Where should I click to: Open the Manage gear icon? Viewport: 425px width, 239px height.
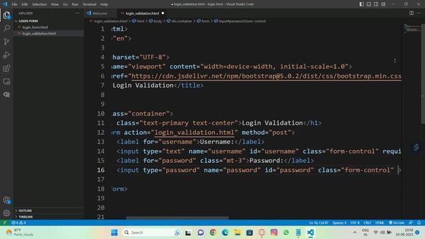point(7,213)
